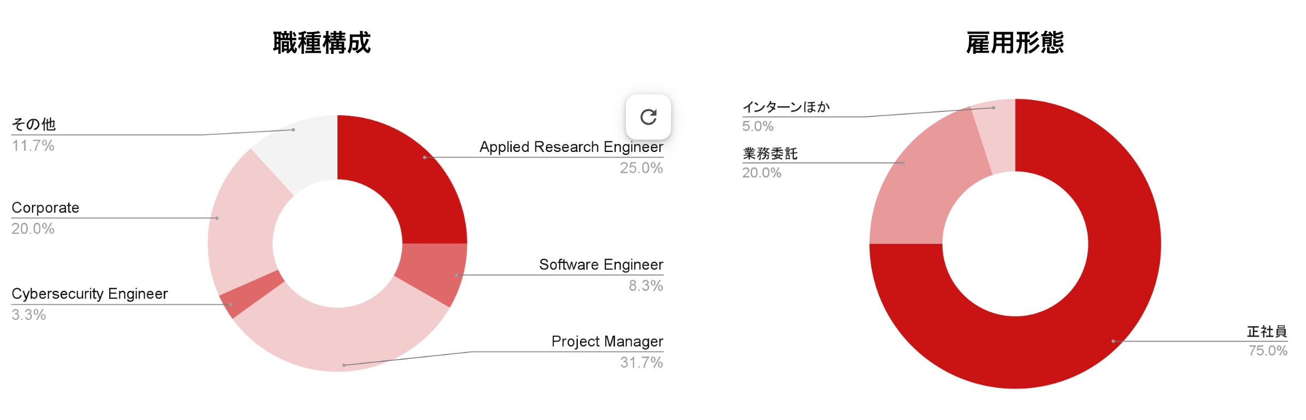Click the Software Engineer label text
Viewport: 1306px width, 420px height.
coord(601,264)
